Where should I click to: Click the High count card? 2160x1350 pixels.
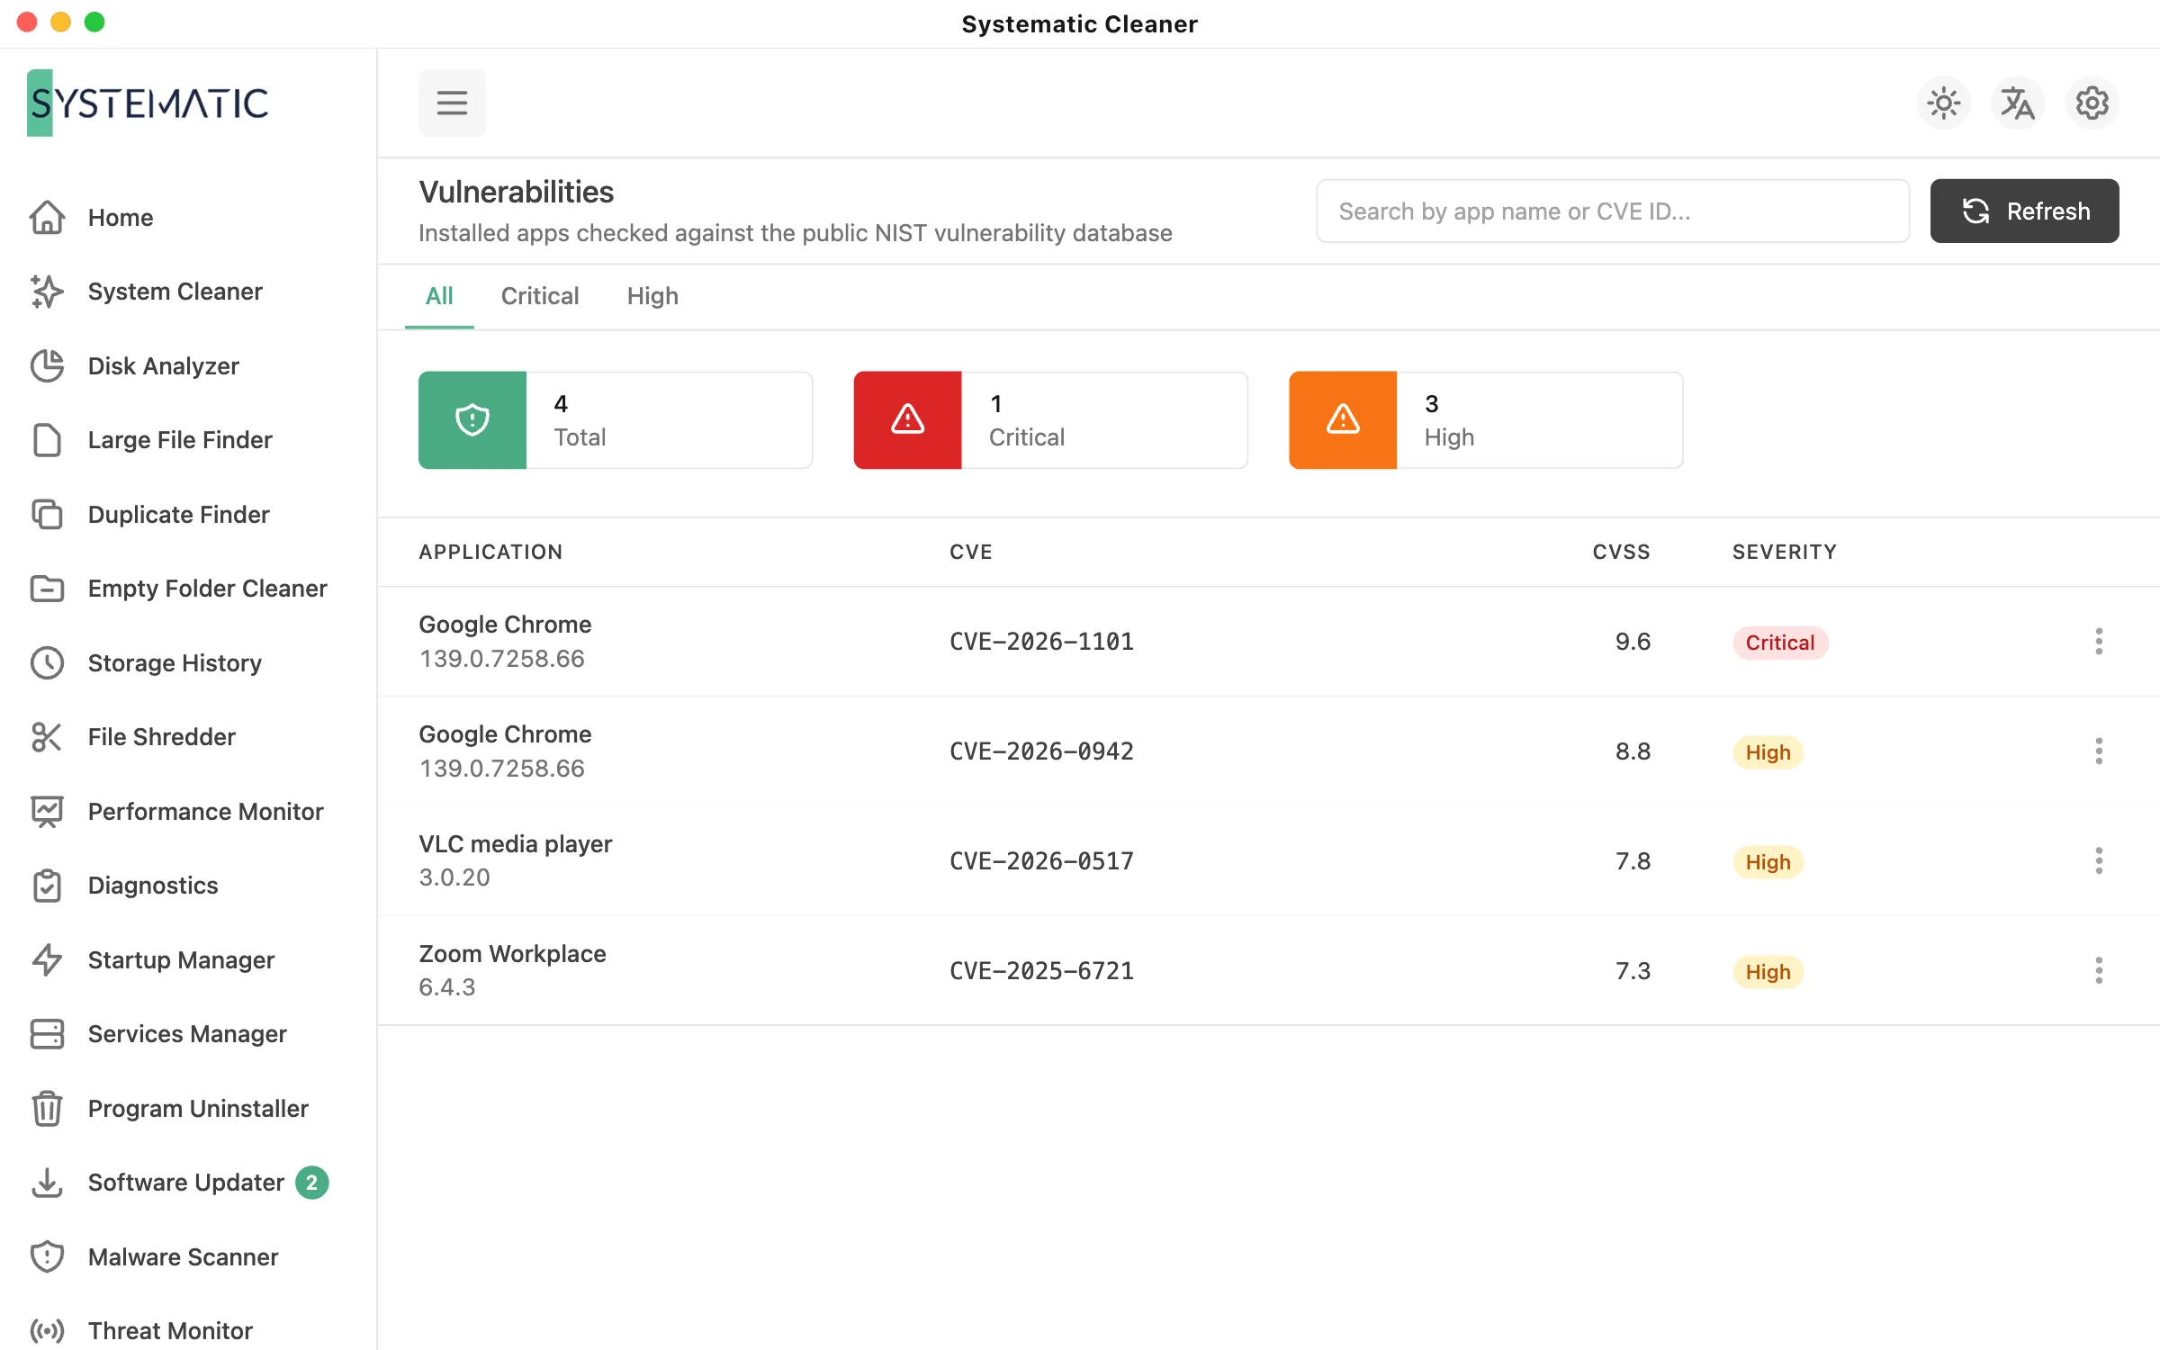1486,420
